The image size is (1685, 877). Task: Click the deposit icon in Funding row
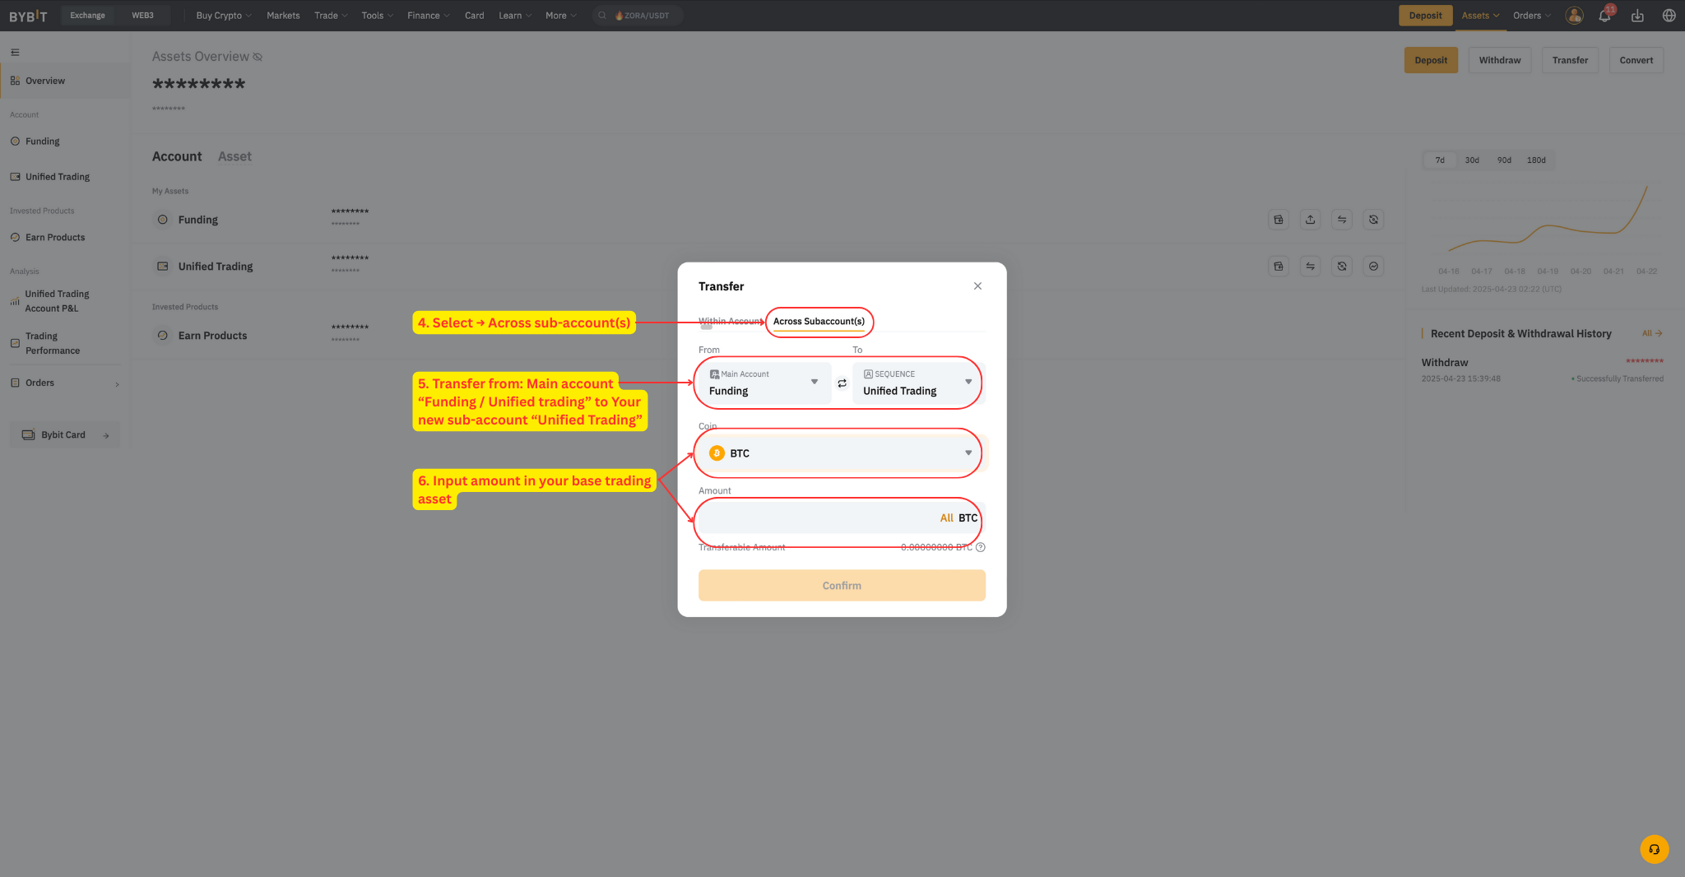[1279, 220]
